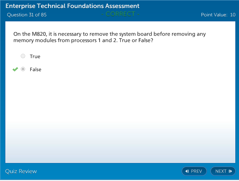Click the point value number 10
The image size is (239, 181).
point(233,15)
